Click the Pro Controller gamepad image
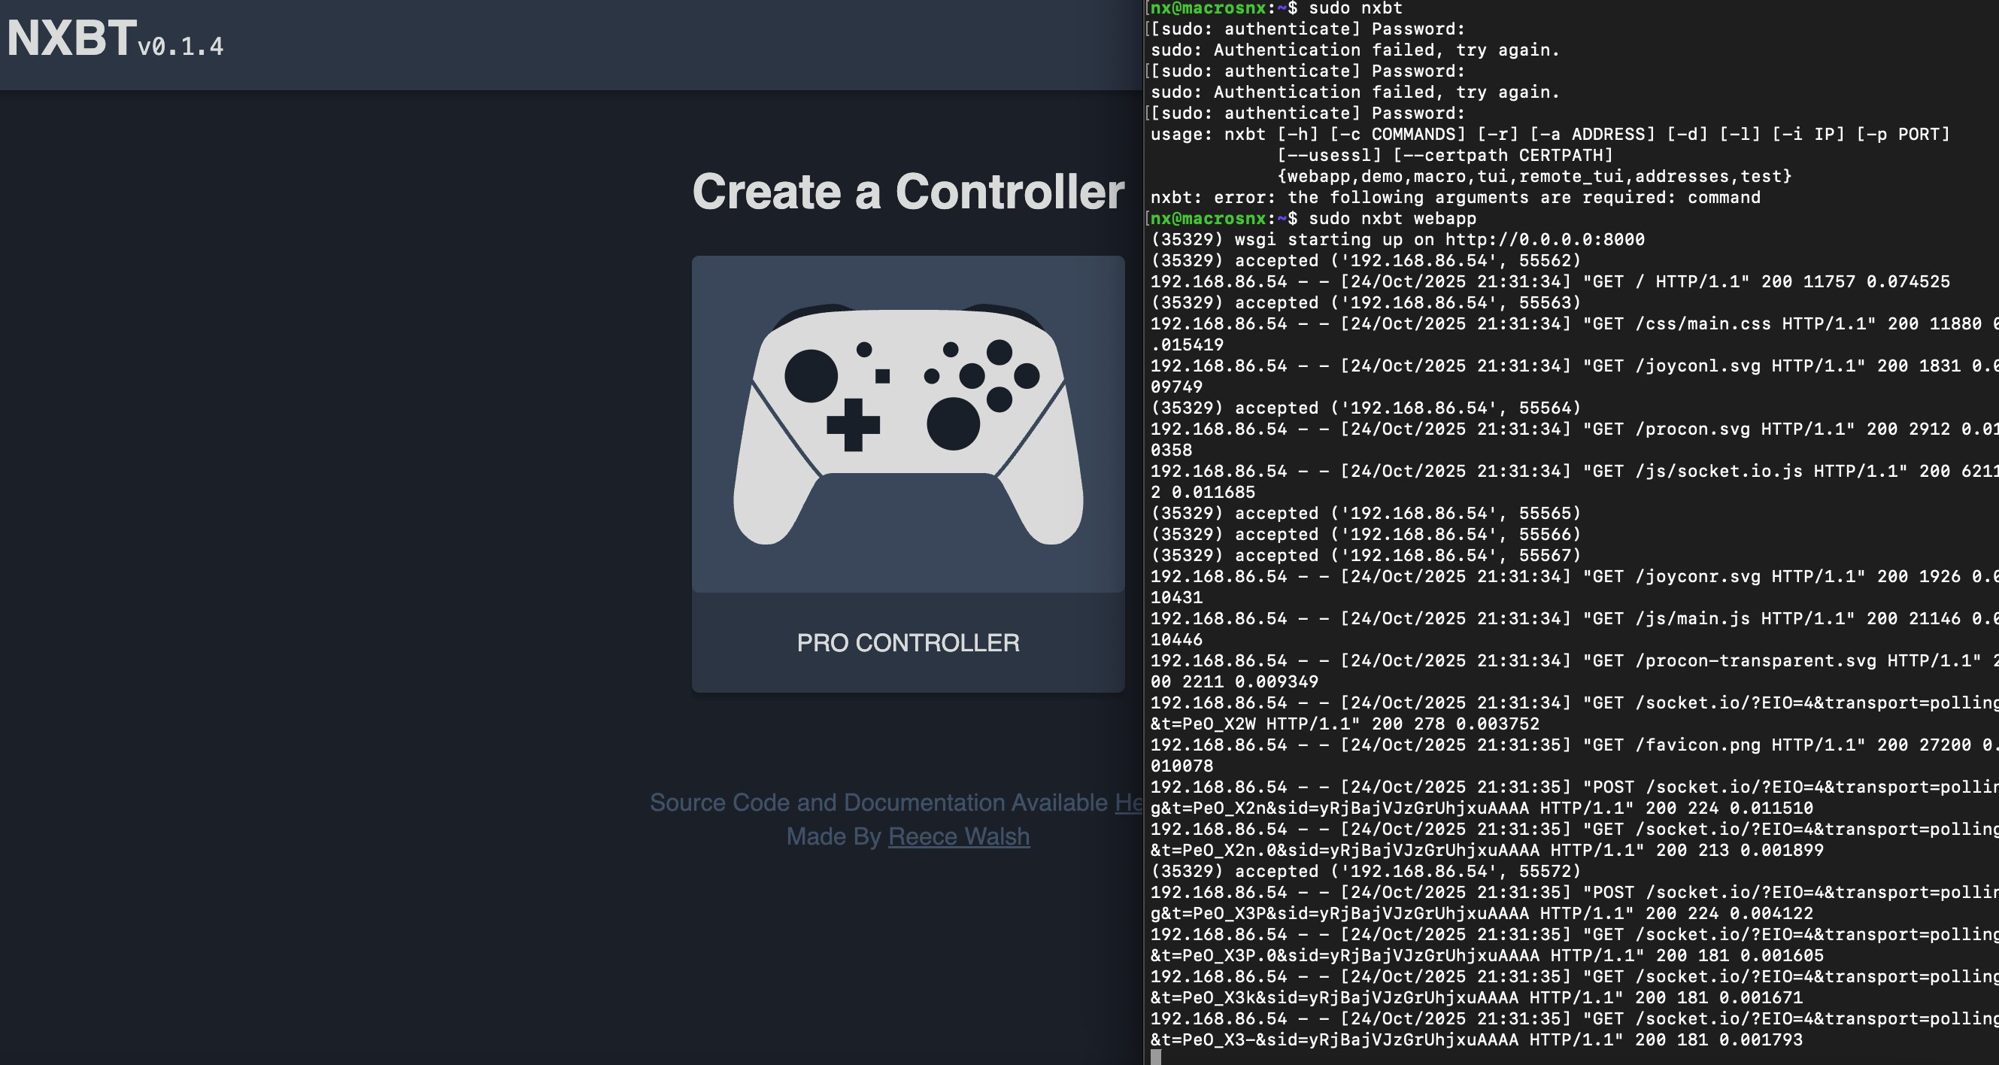Screen dimensions: 1999x1065 908,425
